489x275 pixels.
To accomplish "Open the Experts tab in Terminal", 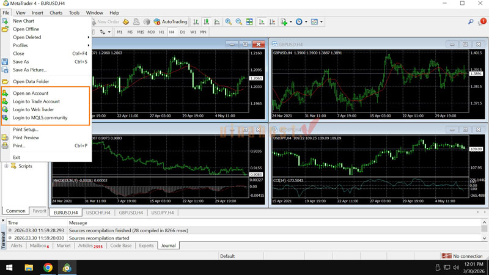I will 146,246.
